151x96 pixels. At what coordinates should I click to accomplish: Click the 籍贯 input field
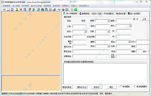point(102,42)
